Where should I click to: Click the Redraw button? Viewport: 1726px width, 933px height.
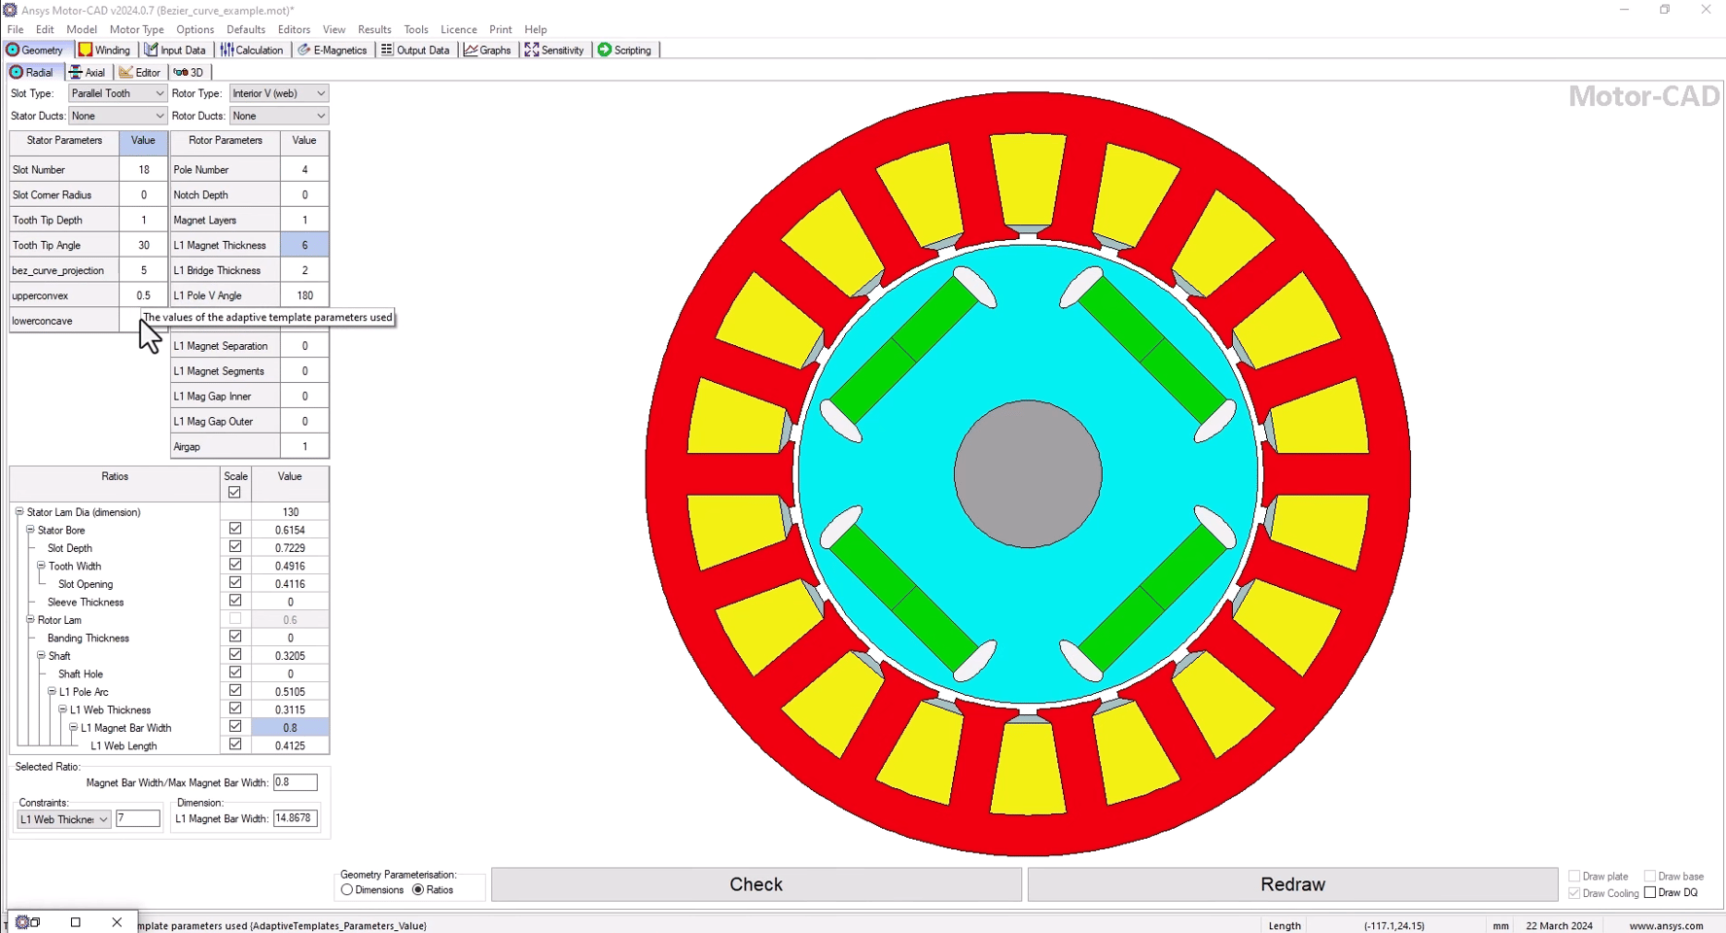tap(1293, 884)
